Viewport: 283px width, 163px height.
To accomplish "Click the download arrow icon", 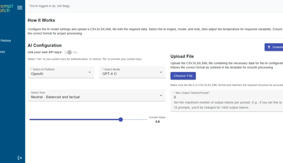I will 269,47.
